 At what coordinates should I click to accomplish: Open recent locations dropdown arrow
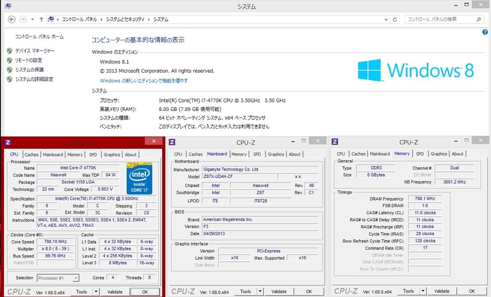tap(32, 20)
